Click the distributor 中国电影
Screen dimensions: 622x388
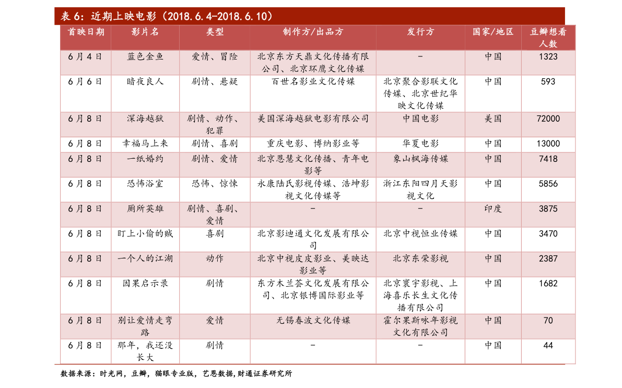click(x=420, y=119)
